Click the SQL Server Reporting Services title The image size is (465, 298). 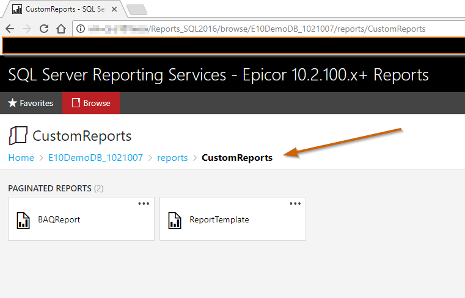click(218, 74)
